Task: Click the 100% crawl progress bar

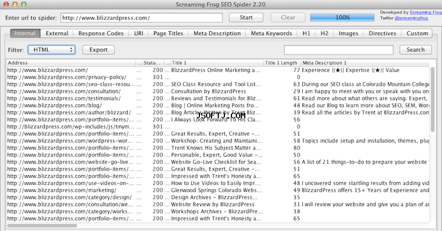Action: point(342,18)
